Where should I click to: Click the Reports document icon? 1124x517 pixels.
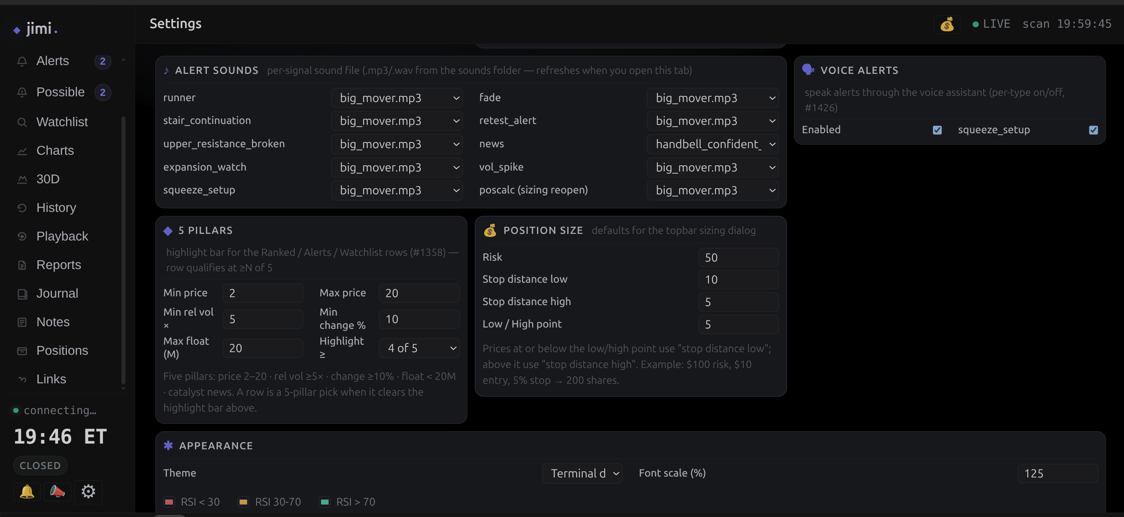[x=22, y=265]
